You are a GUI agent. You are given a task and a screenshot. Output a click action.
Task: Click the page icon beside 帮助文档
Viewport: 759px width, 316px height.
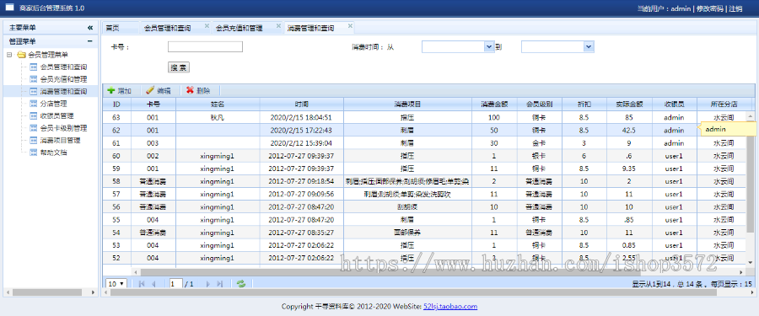tap(34, 153)
